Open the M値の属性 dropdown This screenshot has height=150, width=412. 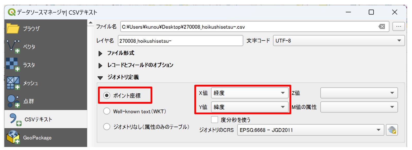pyautogui.click(x=359, y=107)
